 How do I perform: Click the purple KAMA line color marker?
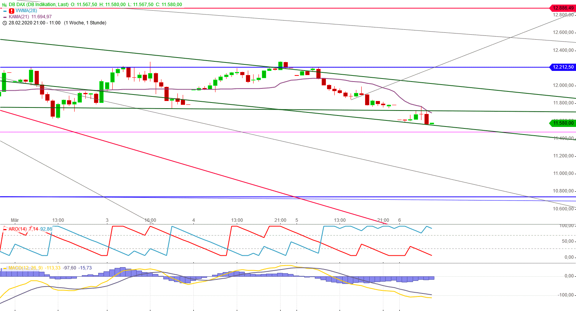coord(5,17)
